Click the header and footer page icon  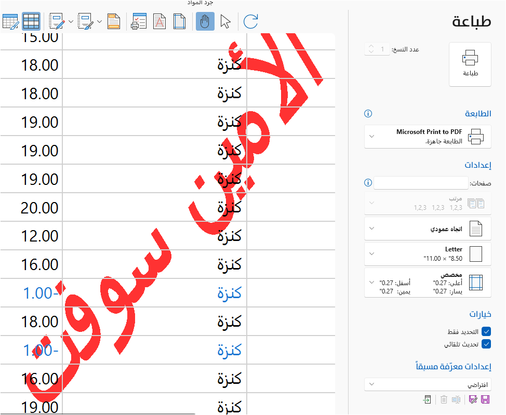tap(113, 21)
